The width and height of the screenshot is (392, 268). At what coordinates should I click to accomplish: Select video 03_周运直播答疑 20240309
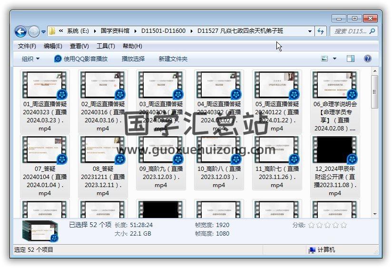point(161,101)
